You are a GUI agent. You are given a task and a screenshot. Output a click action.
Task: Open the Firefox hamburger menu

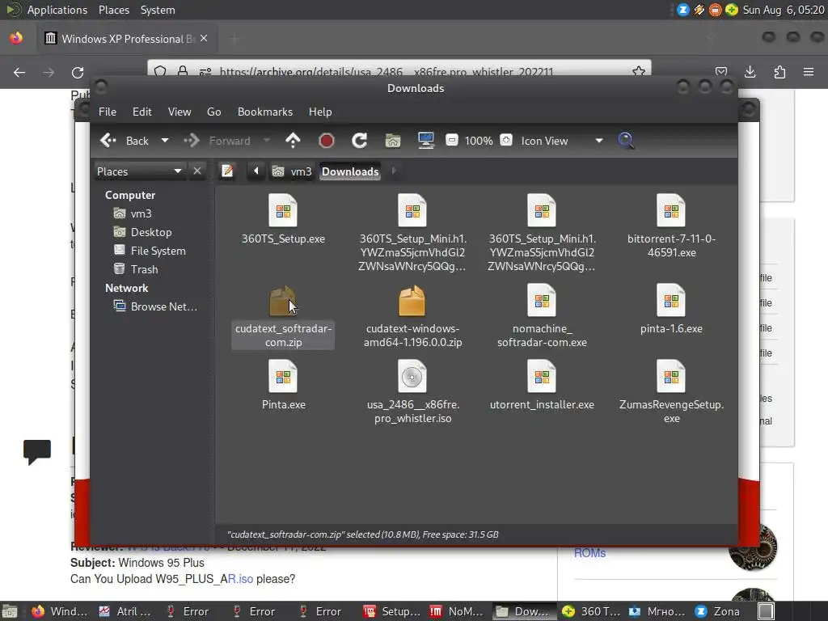click(809, 72)
